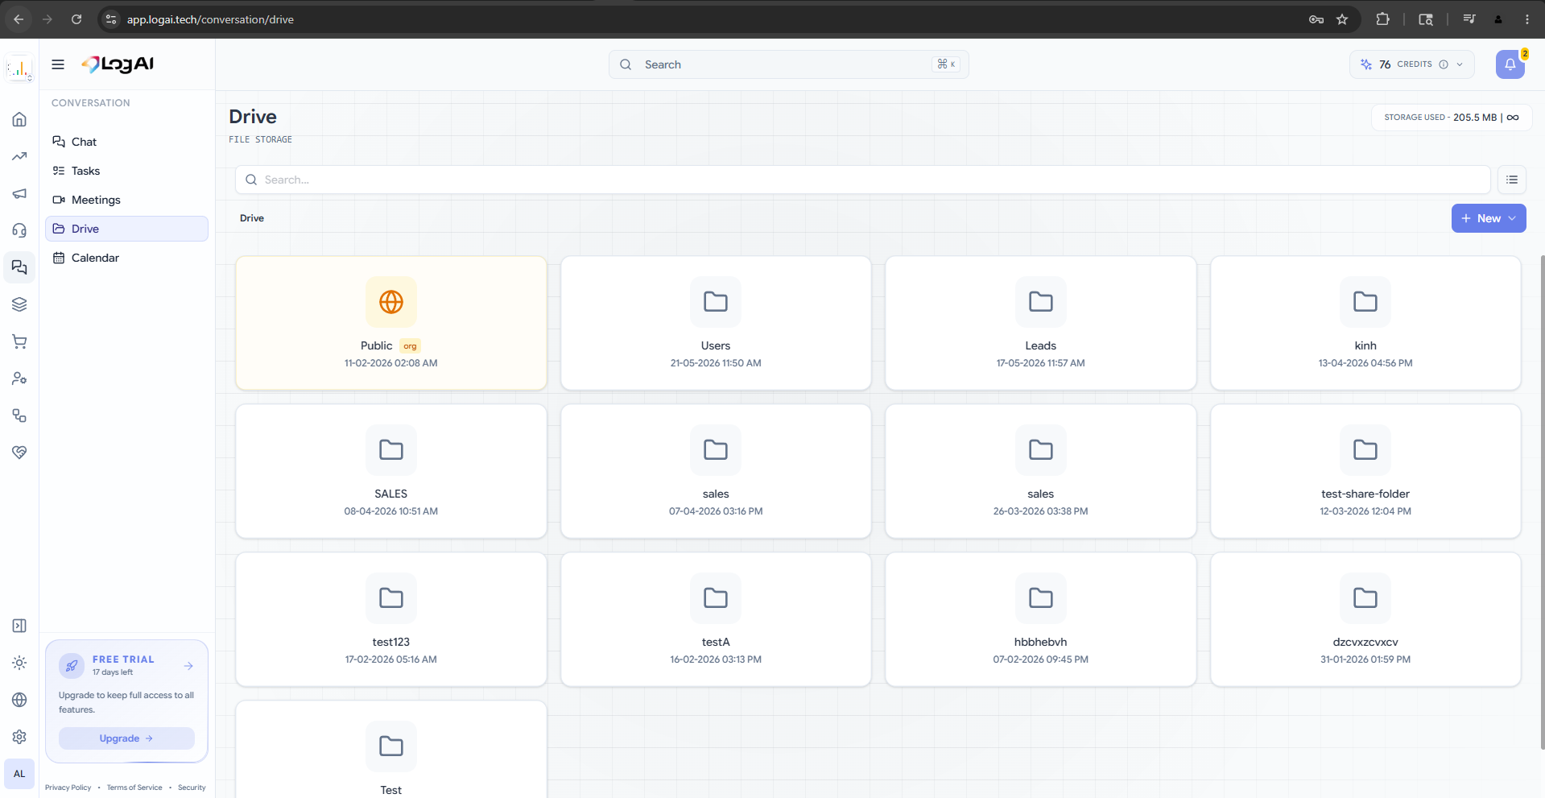Select the conversation bubbles rail icon
1545x798 pixels.
(19, 267)
